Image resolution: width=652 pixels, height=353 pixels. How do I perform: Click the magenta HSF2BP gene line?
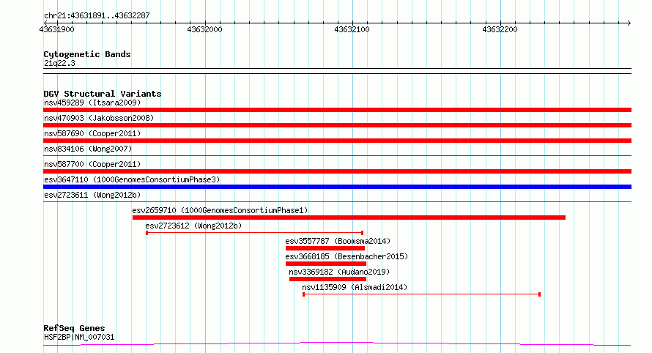pos(337,343)
